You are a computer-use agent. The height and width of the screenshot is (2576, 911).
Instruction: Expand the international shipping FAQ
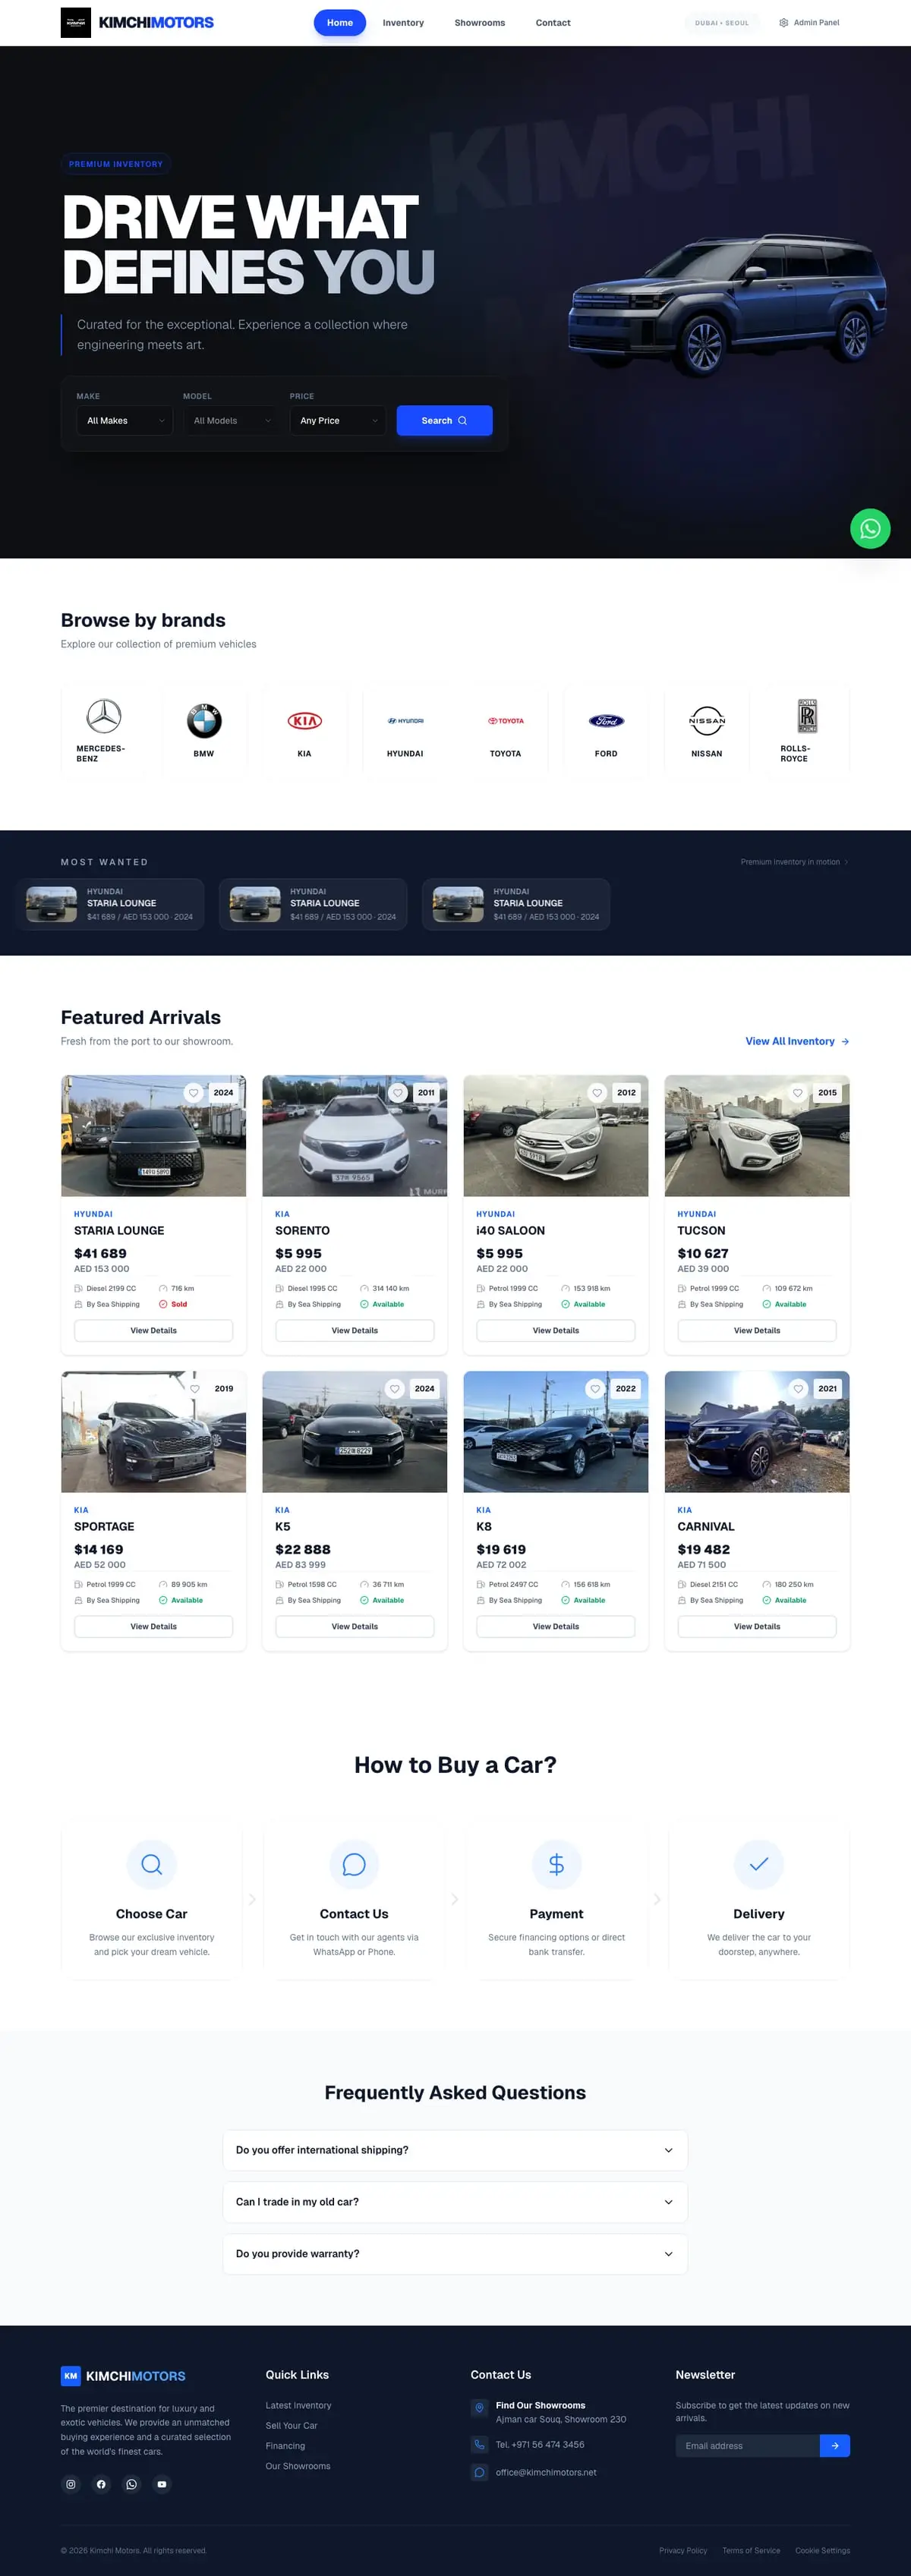click(455, 2150)
